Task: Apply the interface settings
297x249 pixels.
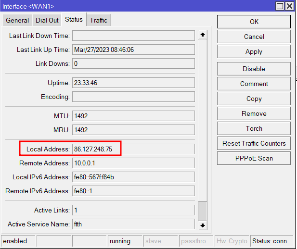Action: click(x=254, y=52)
